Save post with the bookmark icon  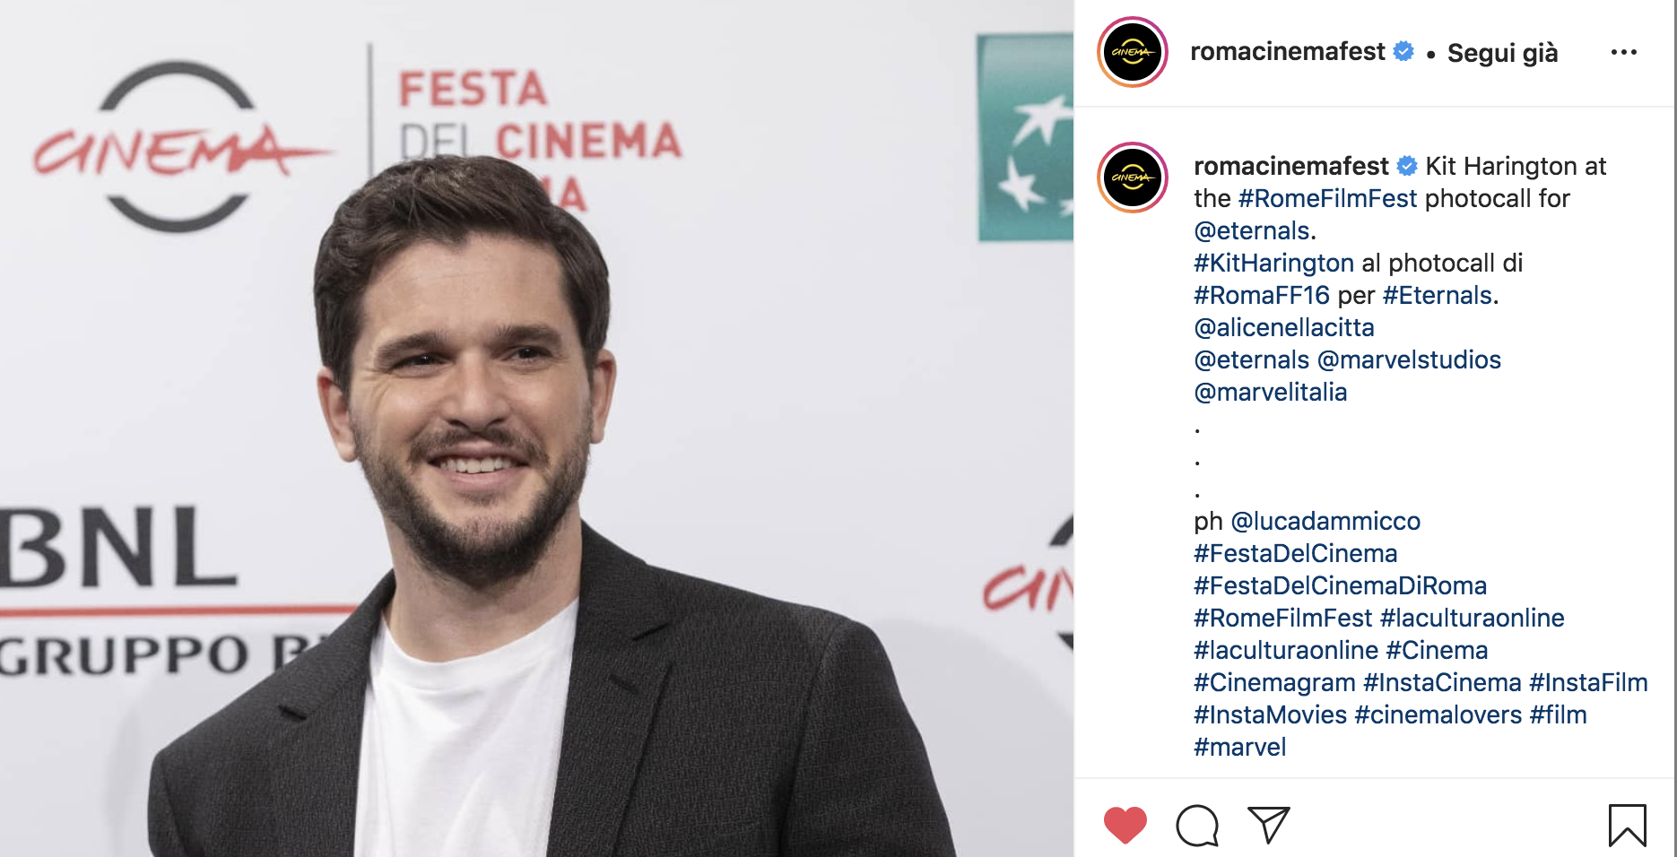click(x=1627, y=826)
